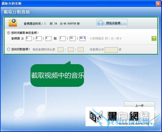
Task: Click the segment length hours field
Action: coord(61,49)
